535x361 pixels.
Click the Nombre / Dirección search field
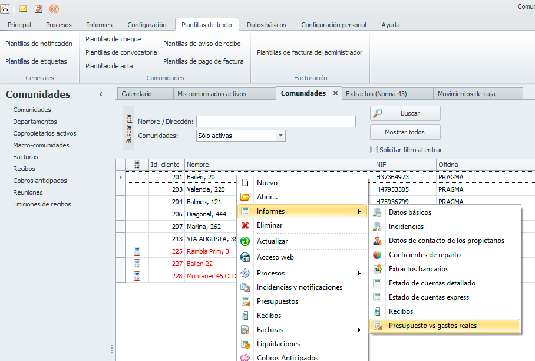click(x=276, y=122)
